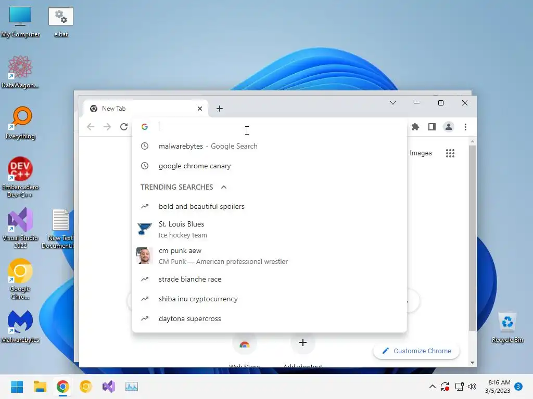Pick the cm punk aew suggestion

click(x=269, y=256)
